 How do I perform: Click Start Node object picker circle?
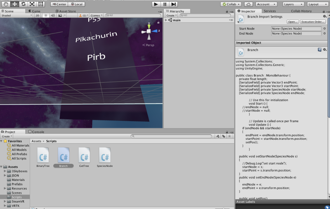tap(324, 29)
